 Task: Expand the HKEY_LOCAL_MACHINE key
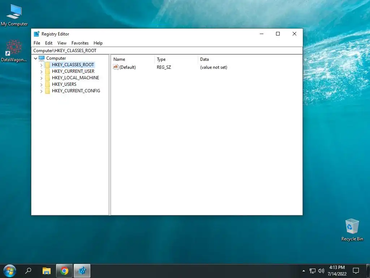point(41,78)
